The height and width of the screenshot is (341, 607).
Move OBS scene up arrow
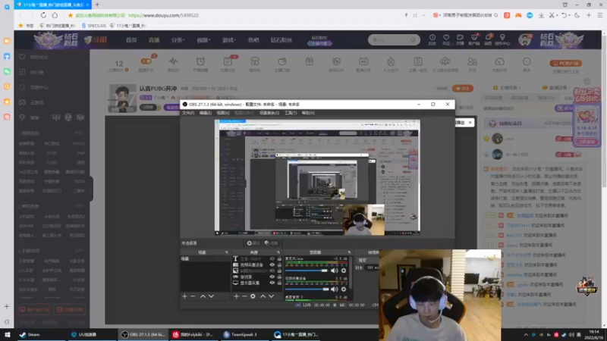(x=203, y=296)
